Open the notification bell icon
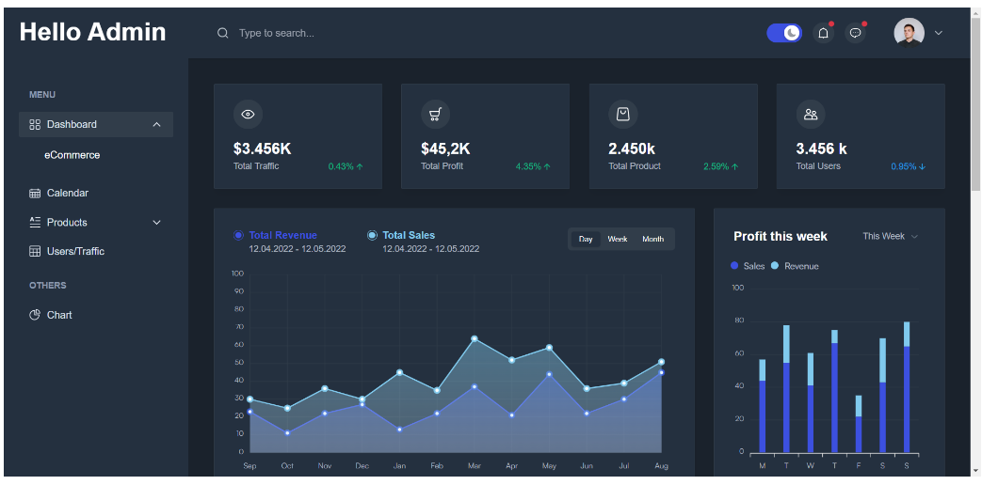This screenshot has width=982, height=485. coord(823,33)
